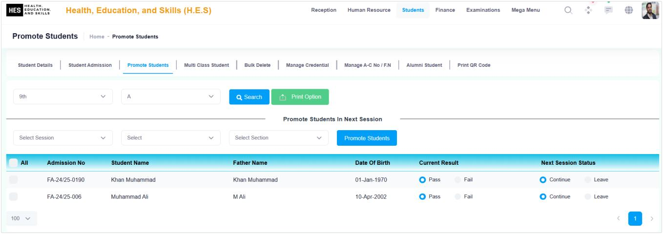
Task: Open the apps grid icon in header
Action: [x=588, y=10]
